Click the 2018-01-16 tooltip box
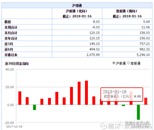The width and height of the screenshot is (154, 130). (x=122, y=95)
